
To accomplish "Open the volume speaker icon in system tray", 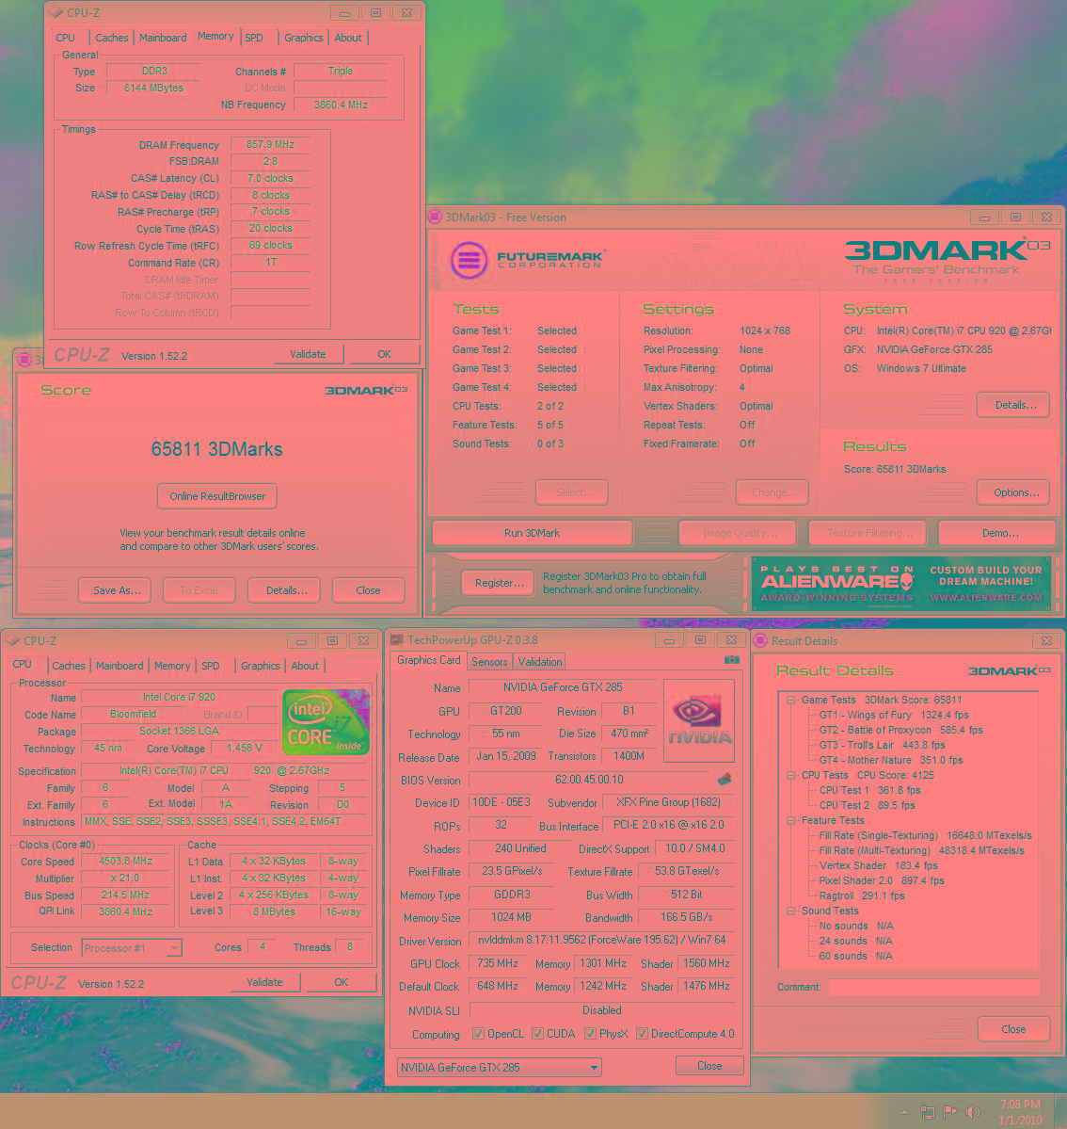I will pyautogui.click(x=973, y=1112).
